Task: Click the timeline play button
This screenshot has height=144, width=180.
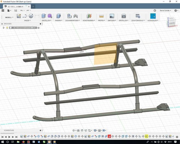Action: pos(9,137)
